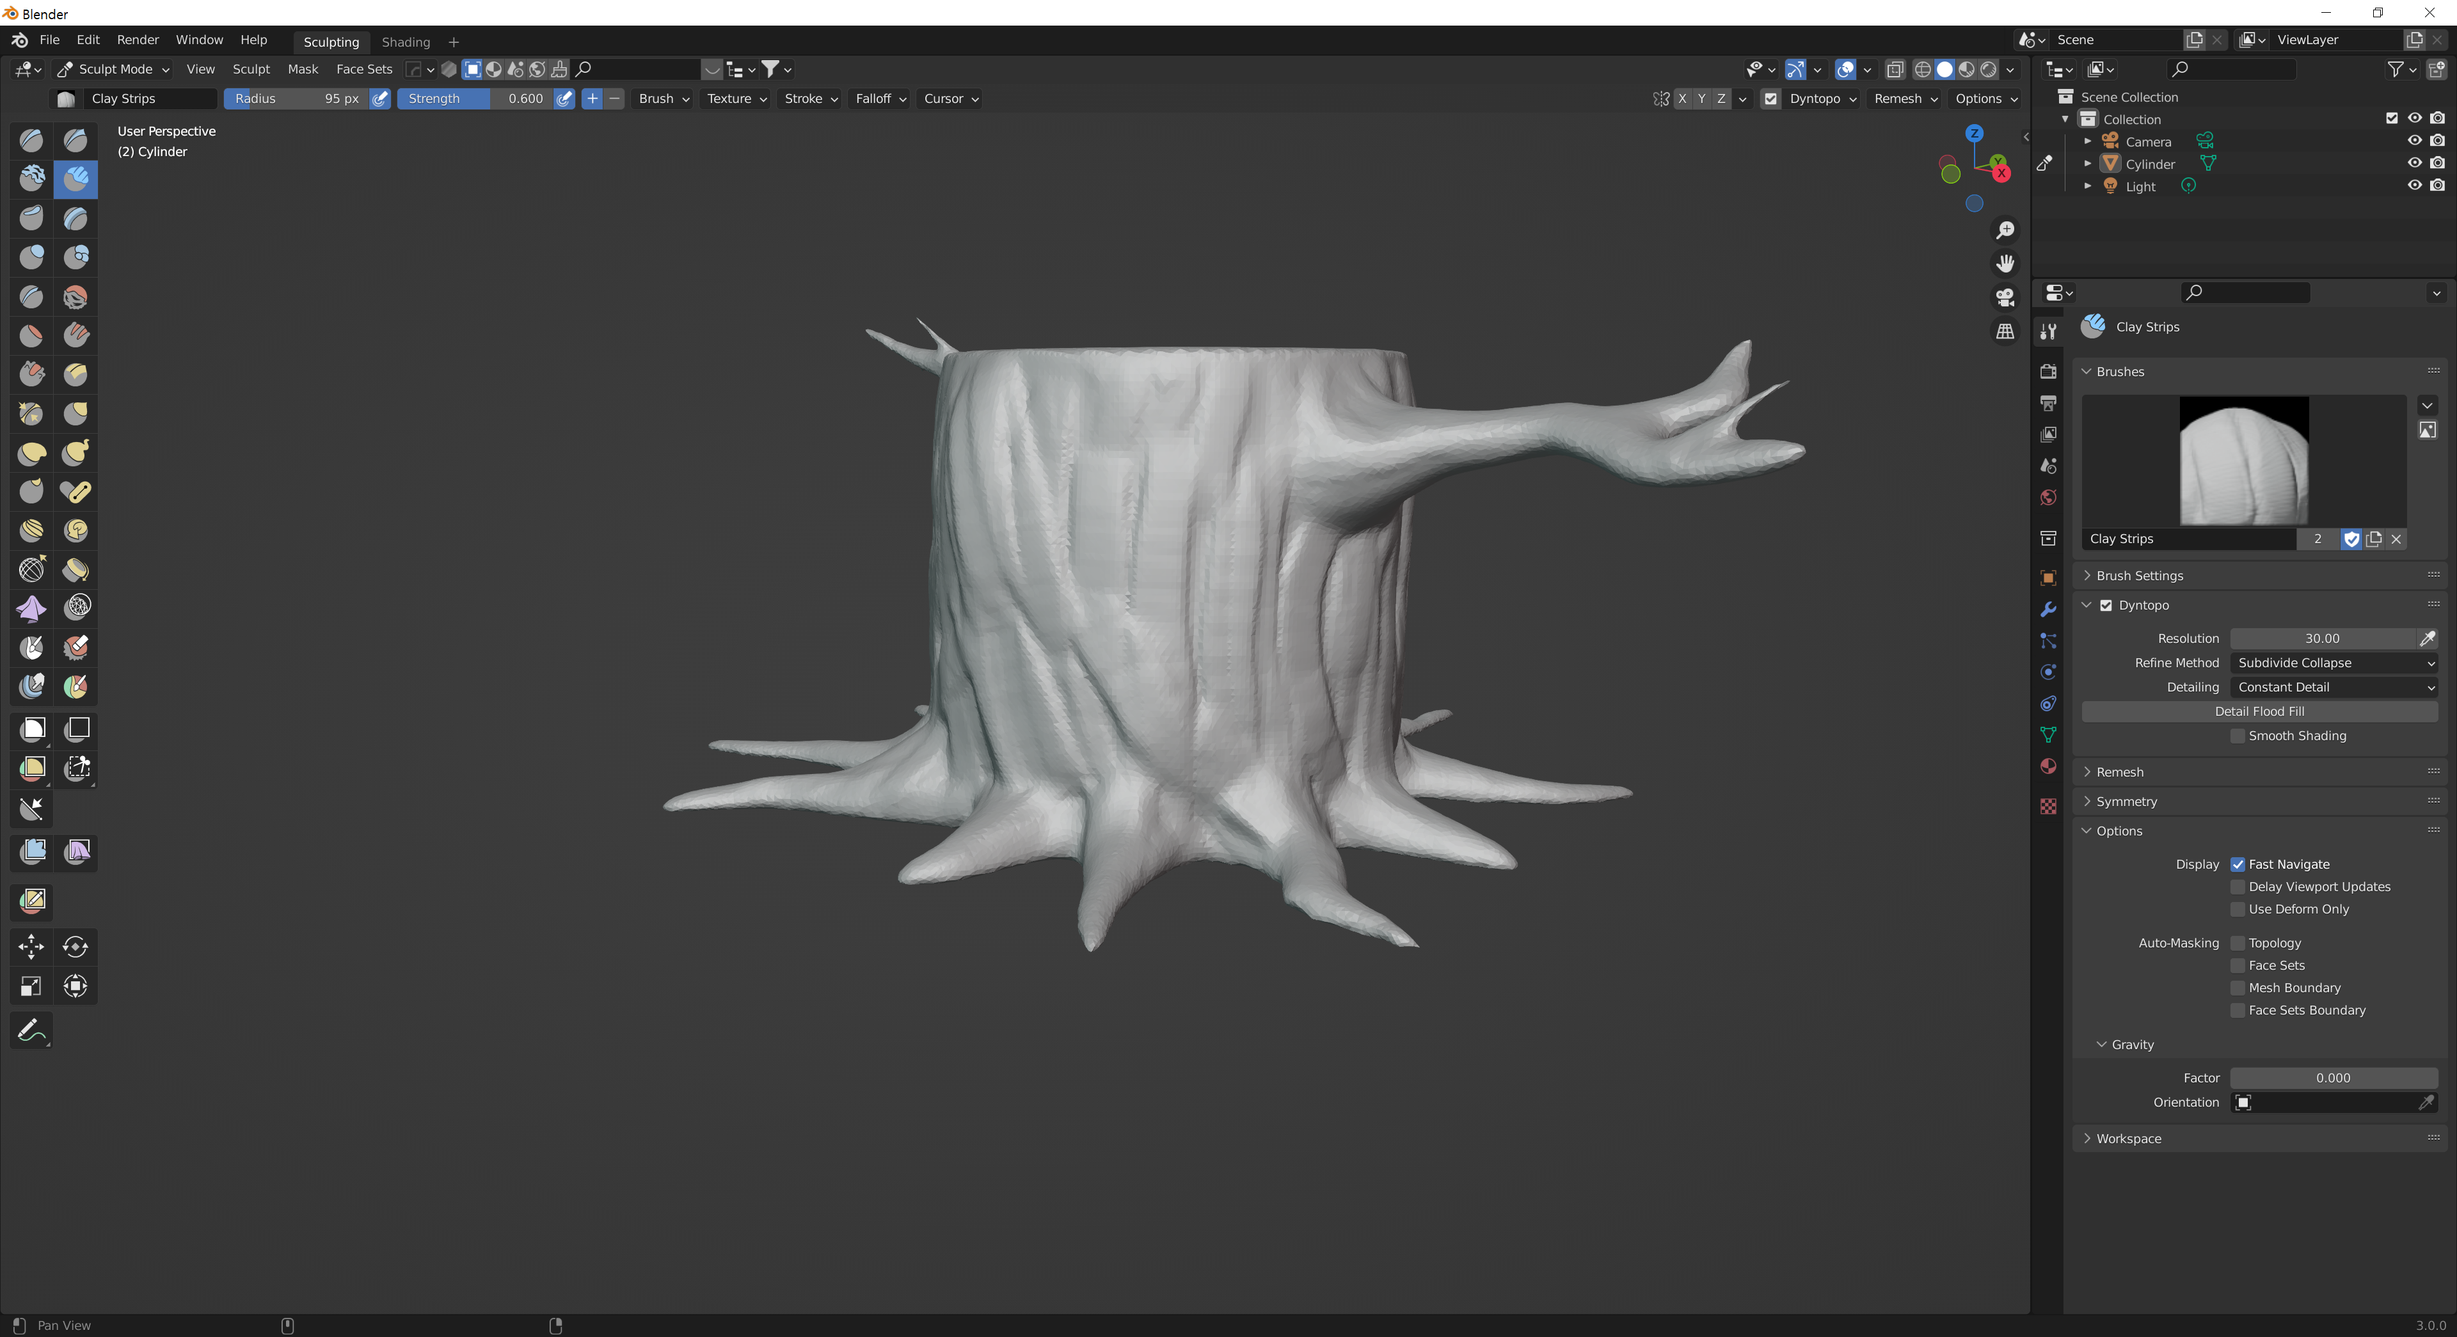Click the zoom magnifier viewport icon
Image resolution: width=2457 pixels, height=1337 pixels.
click(2005, 231)
